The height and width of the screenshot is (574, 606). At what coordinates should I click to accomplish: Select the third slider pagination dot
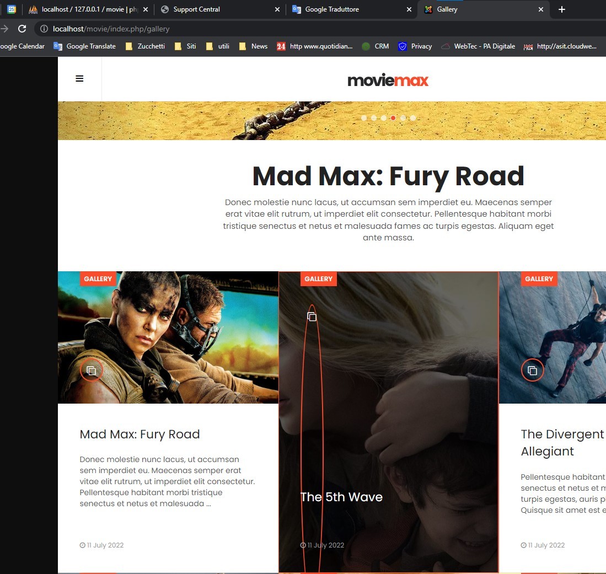[x=383, y=118]
